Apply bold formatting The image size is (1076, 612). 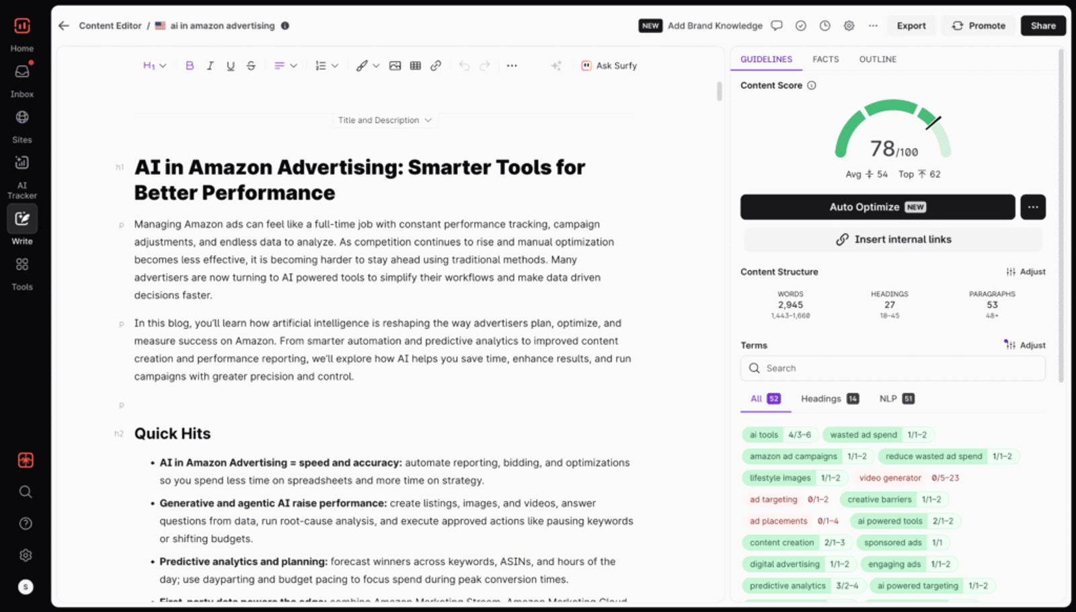[x=190, y=66]
